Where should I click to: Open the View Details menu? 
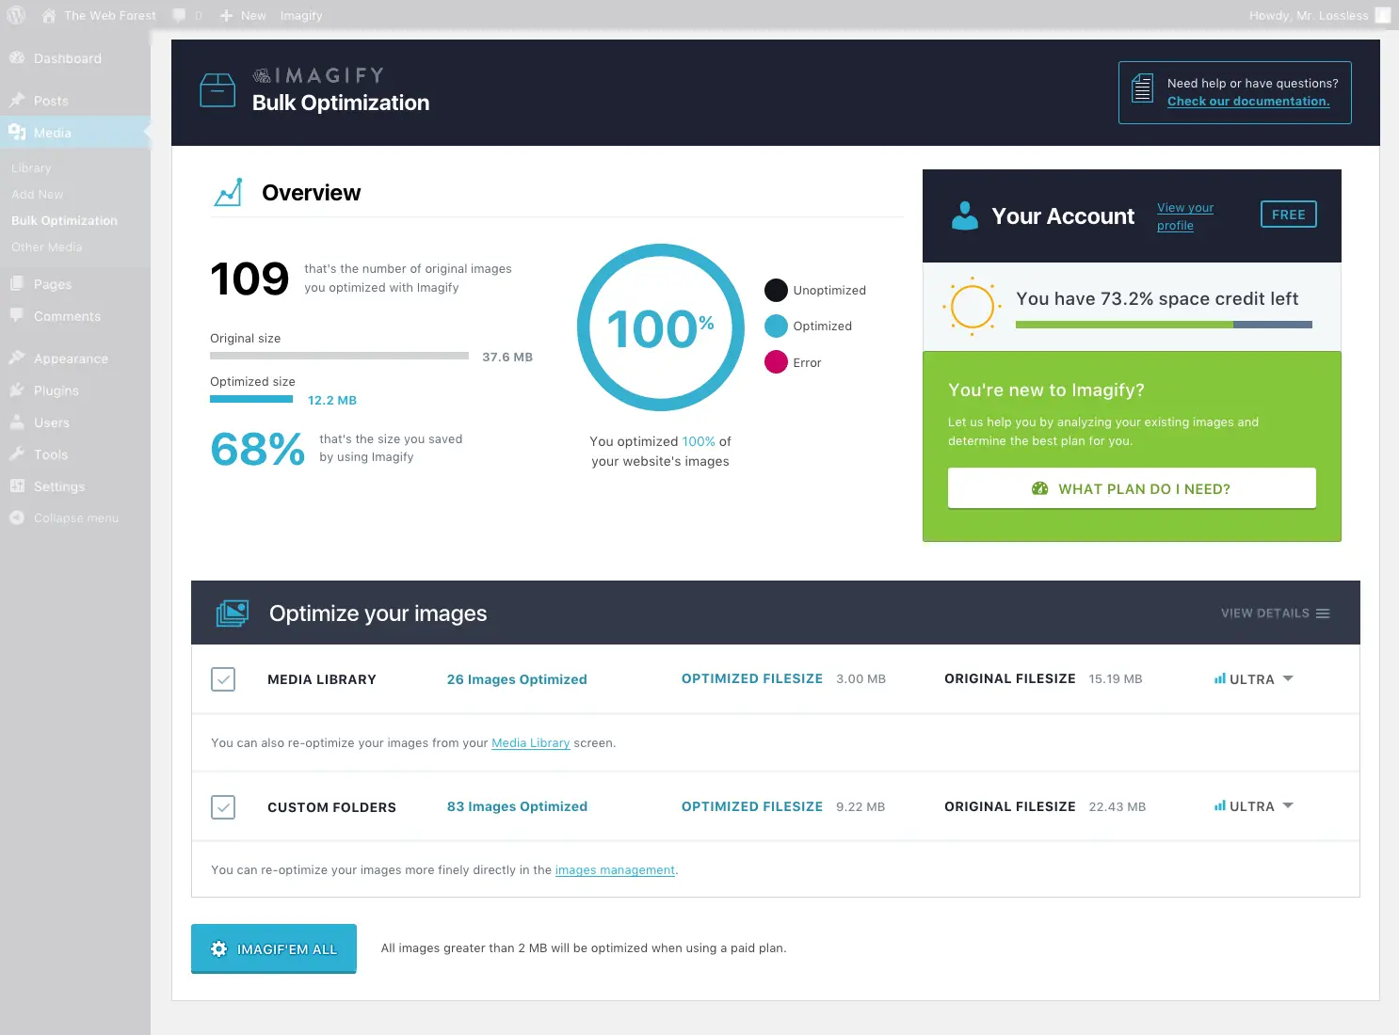pos(1275,613)
